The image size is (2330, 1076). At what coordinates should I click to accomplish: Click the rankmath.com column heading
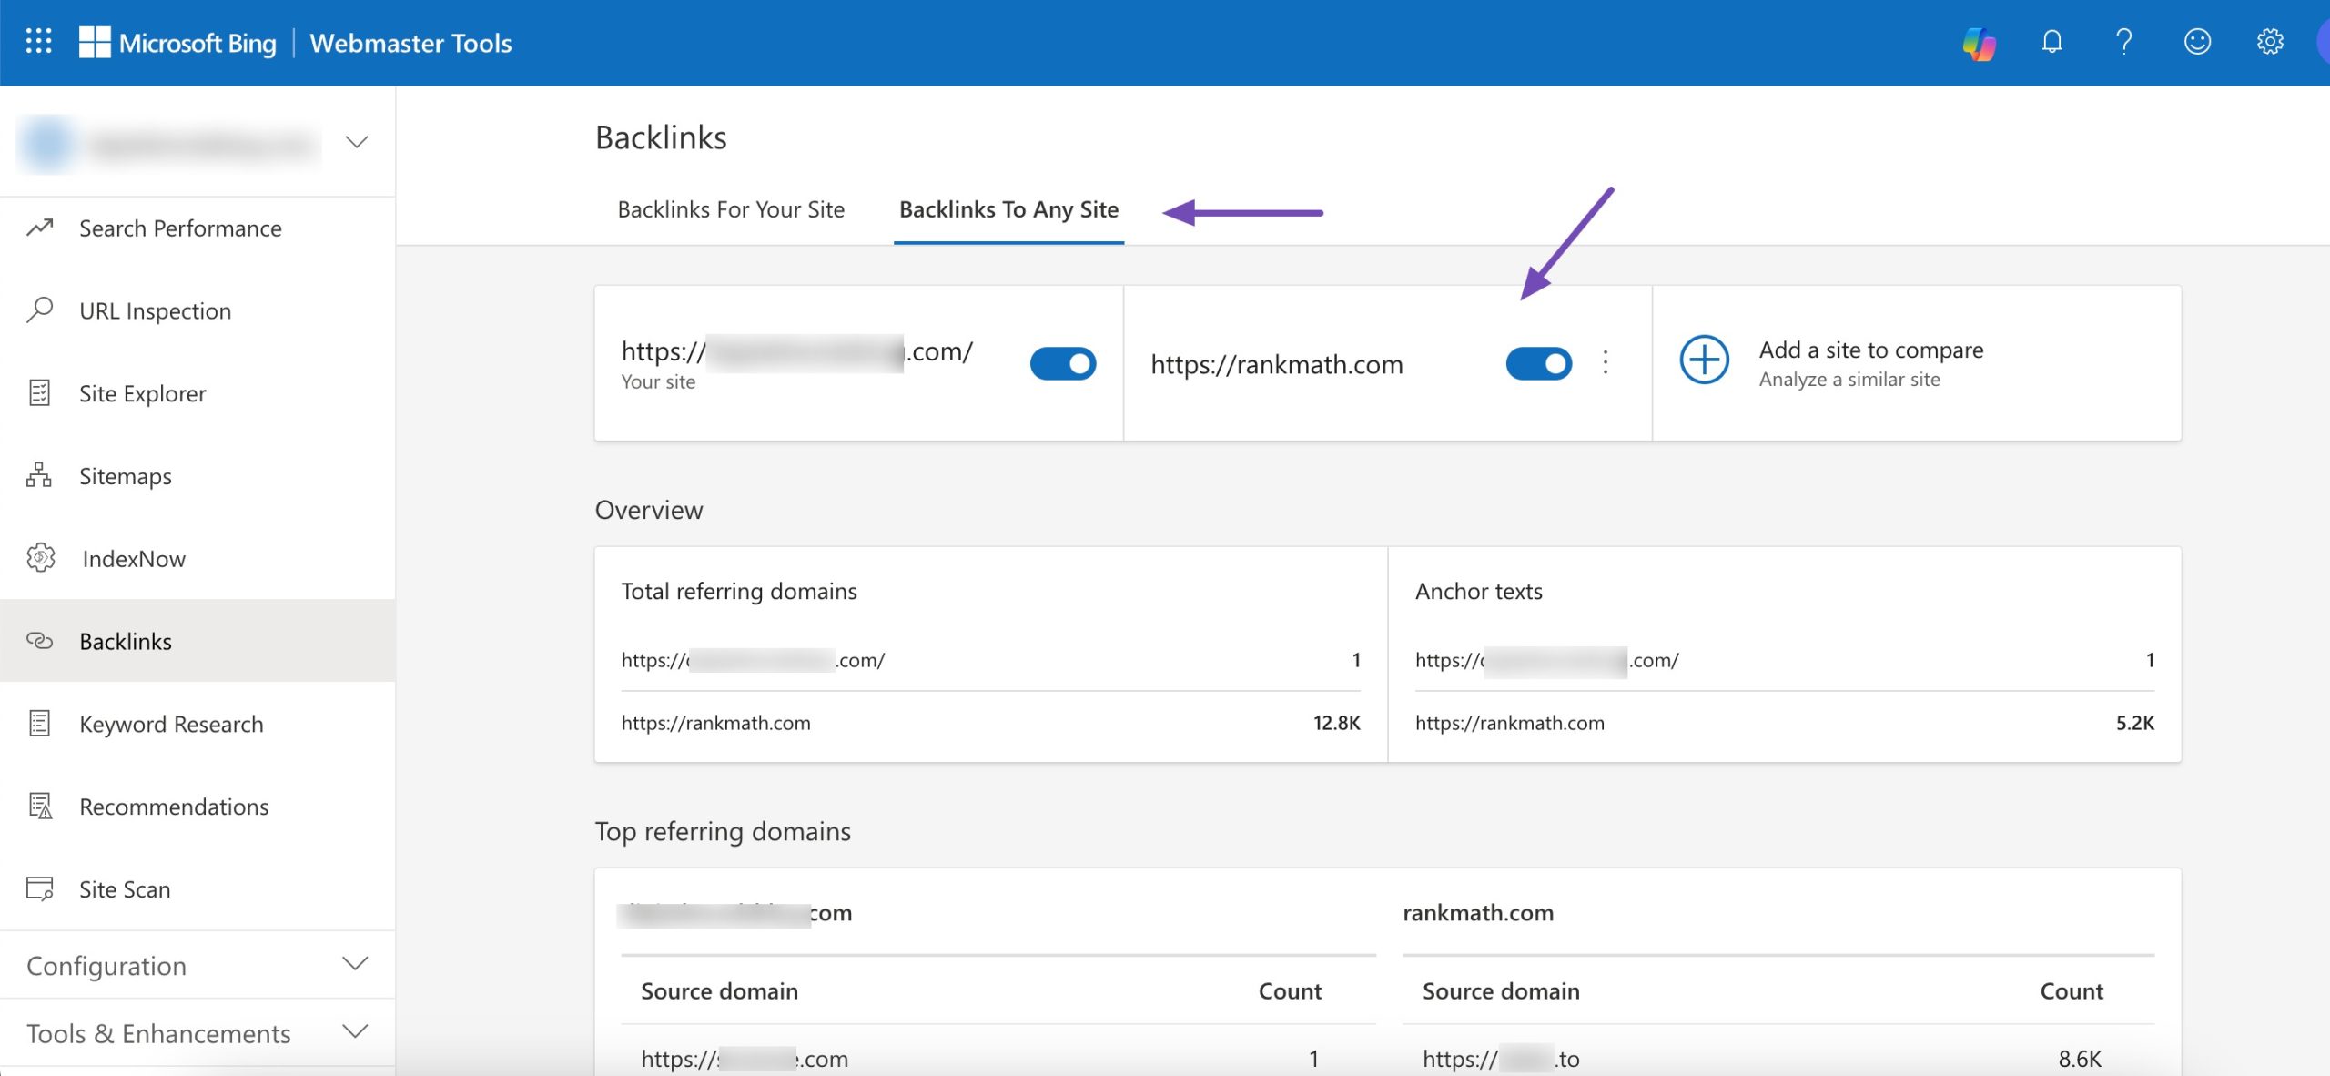1478,913
